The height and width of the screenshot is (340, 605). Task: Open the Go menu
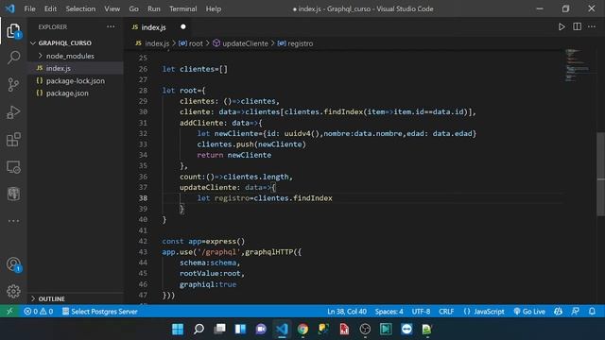click(133, 8)
